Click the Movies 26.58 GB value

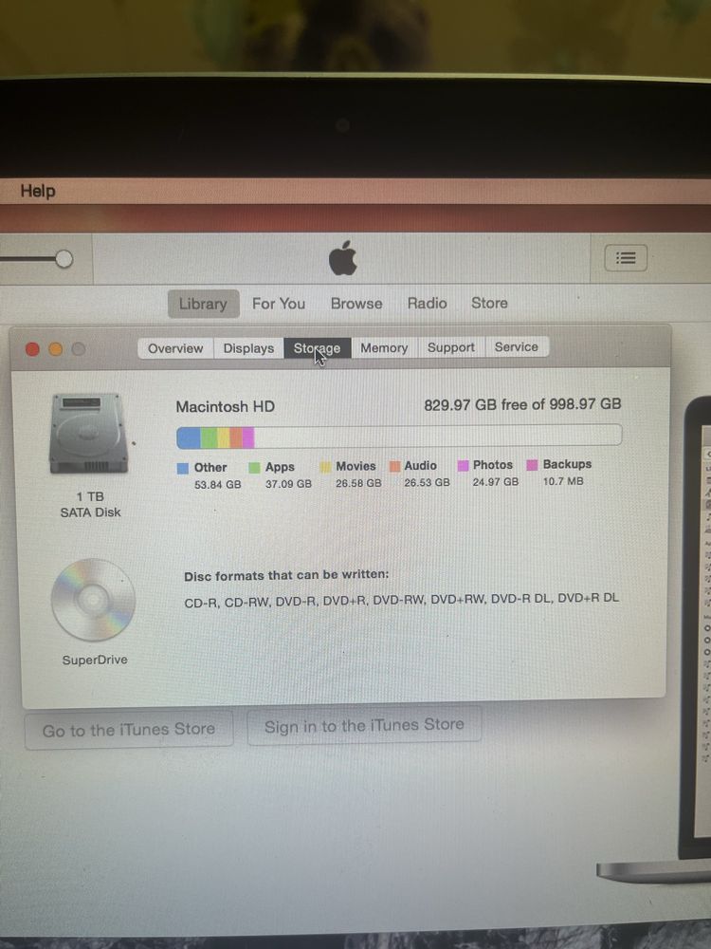[x=358, y=483]
